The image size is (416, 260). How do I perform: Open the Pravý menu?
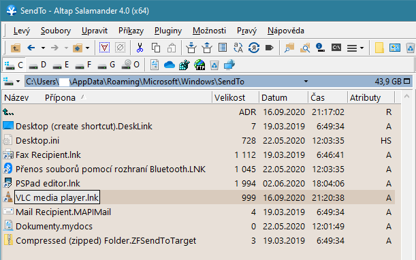click(246, 31)
